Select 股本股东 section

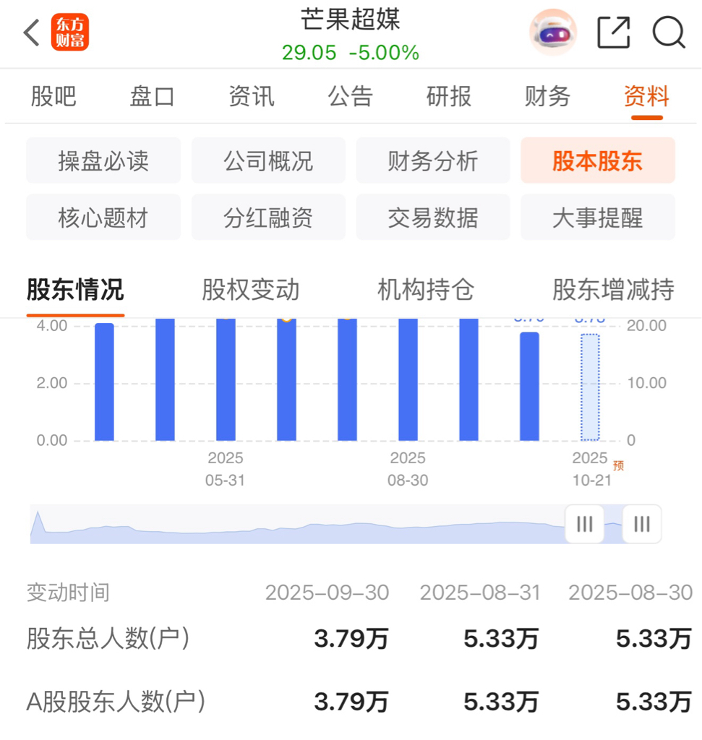tap(598, 160)
